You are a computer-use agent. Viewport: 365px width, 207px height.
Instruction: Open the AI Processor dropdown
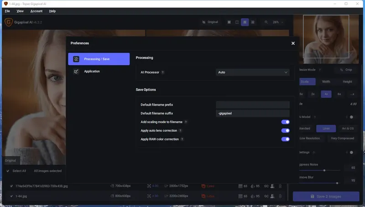pos(253,72)
